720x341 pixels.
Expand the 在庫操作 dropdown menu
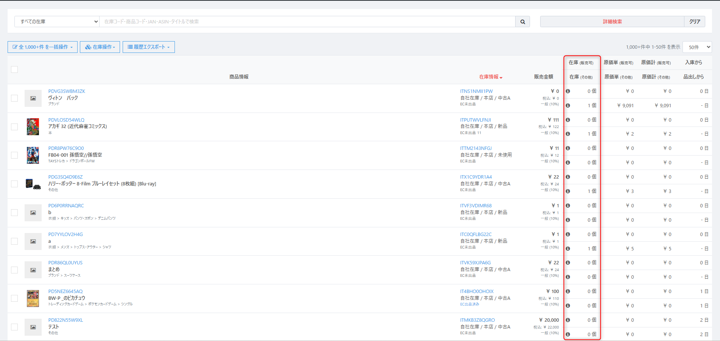pyautogui.click(x=100, y=47)
